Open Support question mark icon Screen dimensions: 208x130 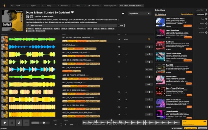pos(206,32)
